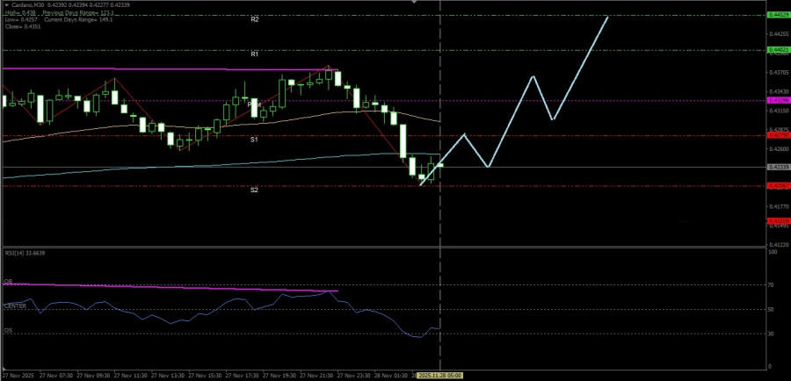This screenshot has height=381, width=791.
Task: Click the '27 Nov 15:30' time axis label
Action: point(207,376)
